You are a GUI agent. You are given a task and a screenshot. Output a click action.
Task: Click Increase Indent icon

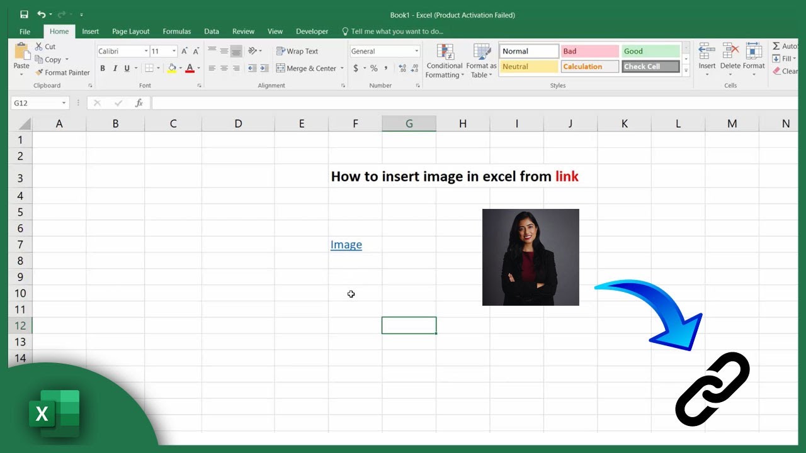click(x=264, y=68)
